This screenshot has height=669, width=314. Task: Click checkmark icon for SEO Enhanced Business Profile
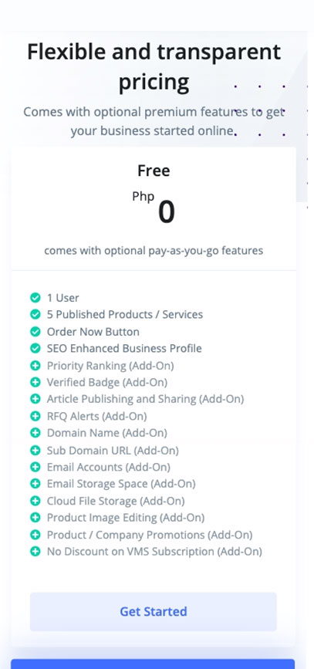tap(35, 348)
